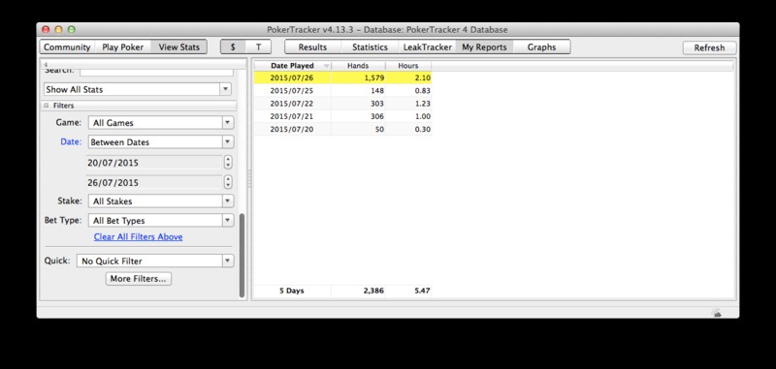The image size is (776, 369).
Task: Select the 2015/07/21 row
Action: tap(342, 116)
